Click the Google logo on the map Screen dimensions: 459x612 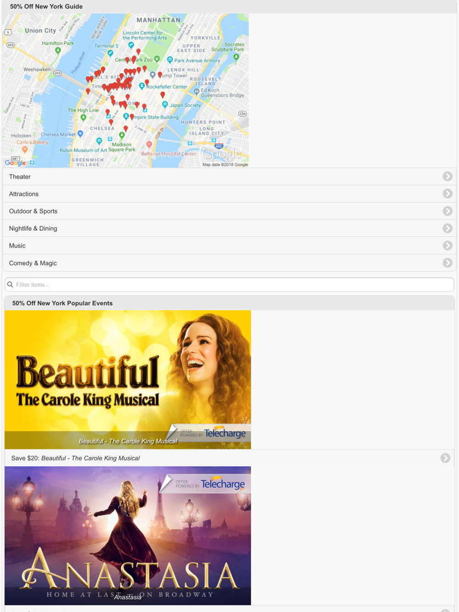[15, 162]
